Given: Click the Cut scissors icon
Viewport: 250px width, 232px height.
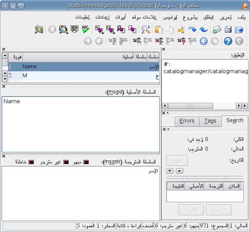Looking at the screenshot, I should [x=181, y=30].
